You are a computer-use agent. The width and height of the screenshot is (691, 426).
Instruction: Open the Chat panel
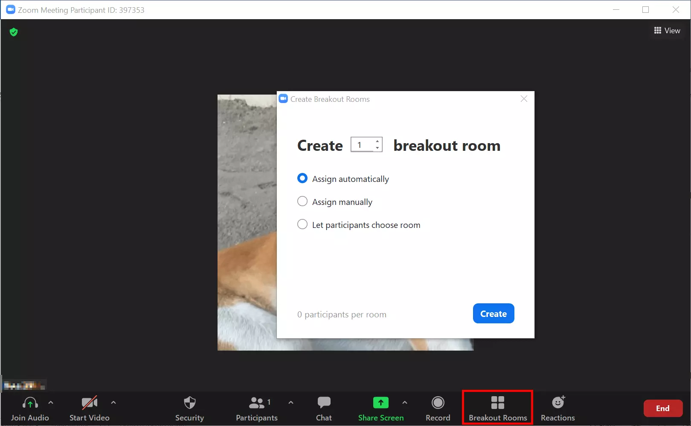(324, 409)
